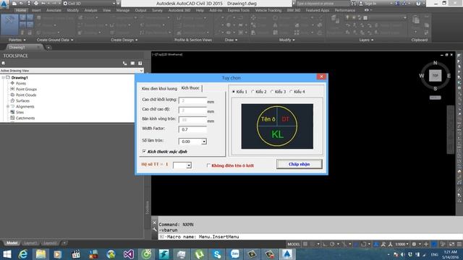Toggle the Kích thước mặc định checkbox
463x260 pixels.
pos(144,151)
